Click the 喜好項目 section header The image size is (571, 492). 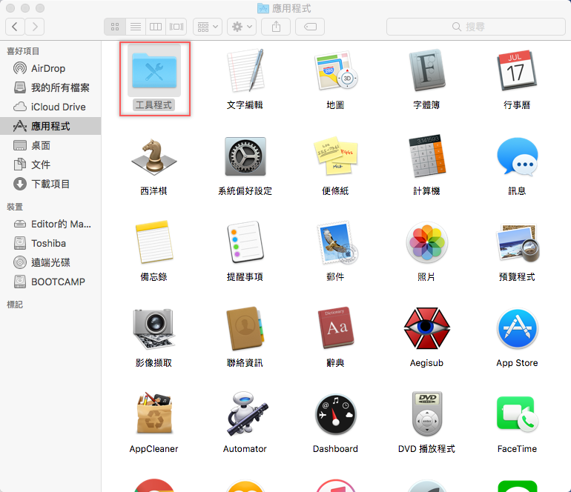23,51
